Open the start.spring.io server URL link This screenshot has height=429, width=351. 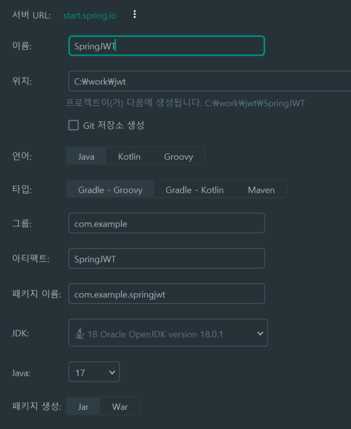89,15
